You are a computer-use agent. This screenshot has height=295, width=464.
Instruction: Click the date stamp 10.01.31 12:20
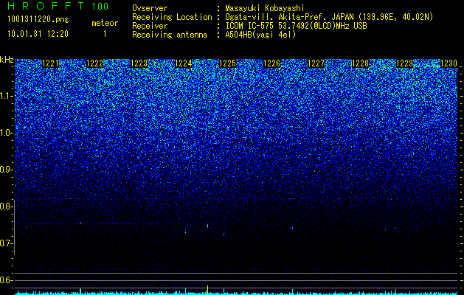[38, 34]
